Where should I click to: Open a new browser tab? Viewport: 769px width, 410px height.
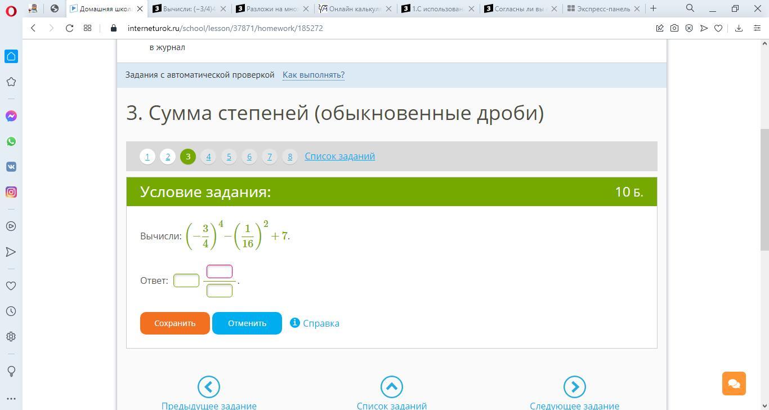[653, 8]
